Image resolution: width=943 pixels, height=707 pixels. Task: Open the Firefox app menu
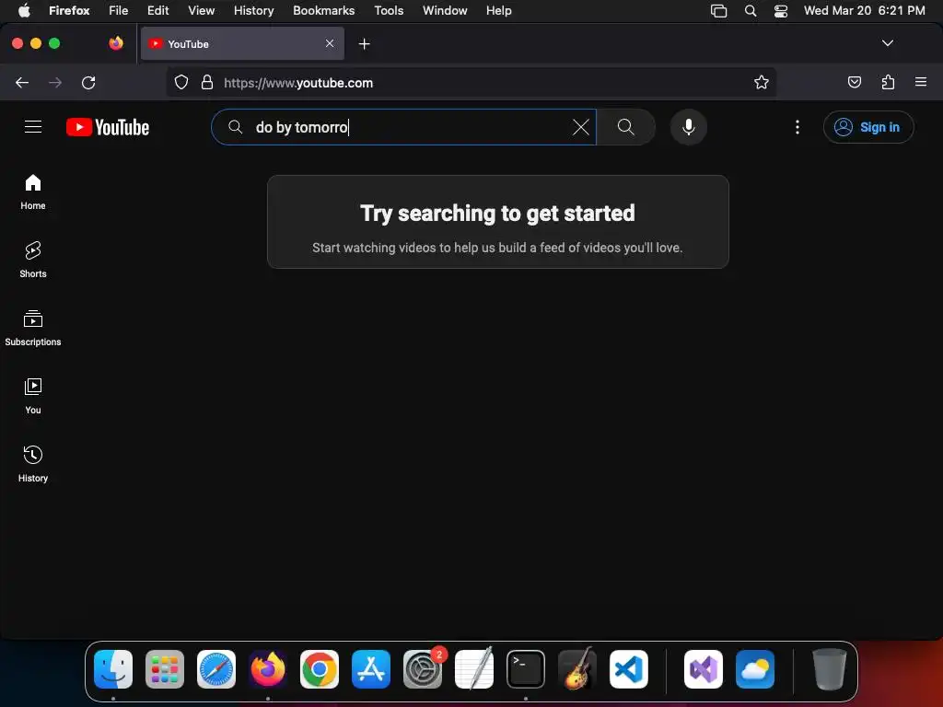pos(69,10)
